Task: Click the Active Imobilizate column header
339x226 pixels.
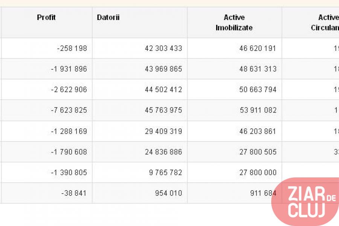Action: coord(234,23)
